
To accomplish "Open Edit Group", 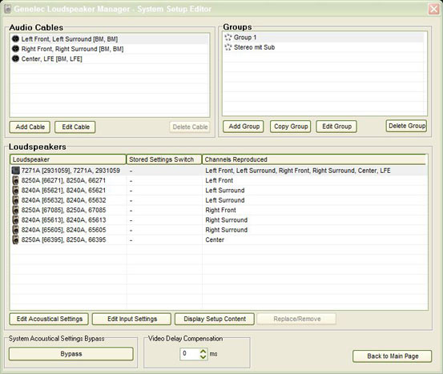I will (336, 127).
